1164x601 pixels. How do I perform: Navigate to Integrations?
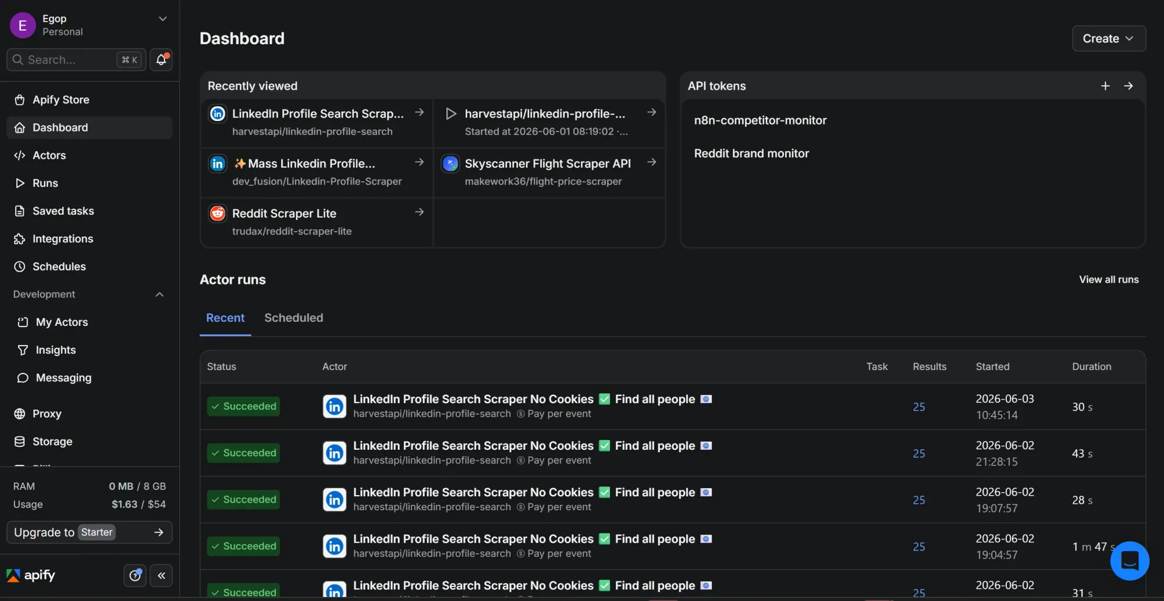(x=90, y=239)
